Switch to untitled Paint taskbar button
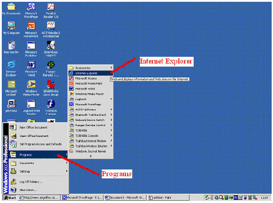Image resolution: width=273 pixels, height=203 pixels. point(168,198)
